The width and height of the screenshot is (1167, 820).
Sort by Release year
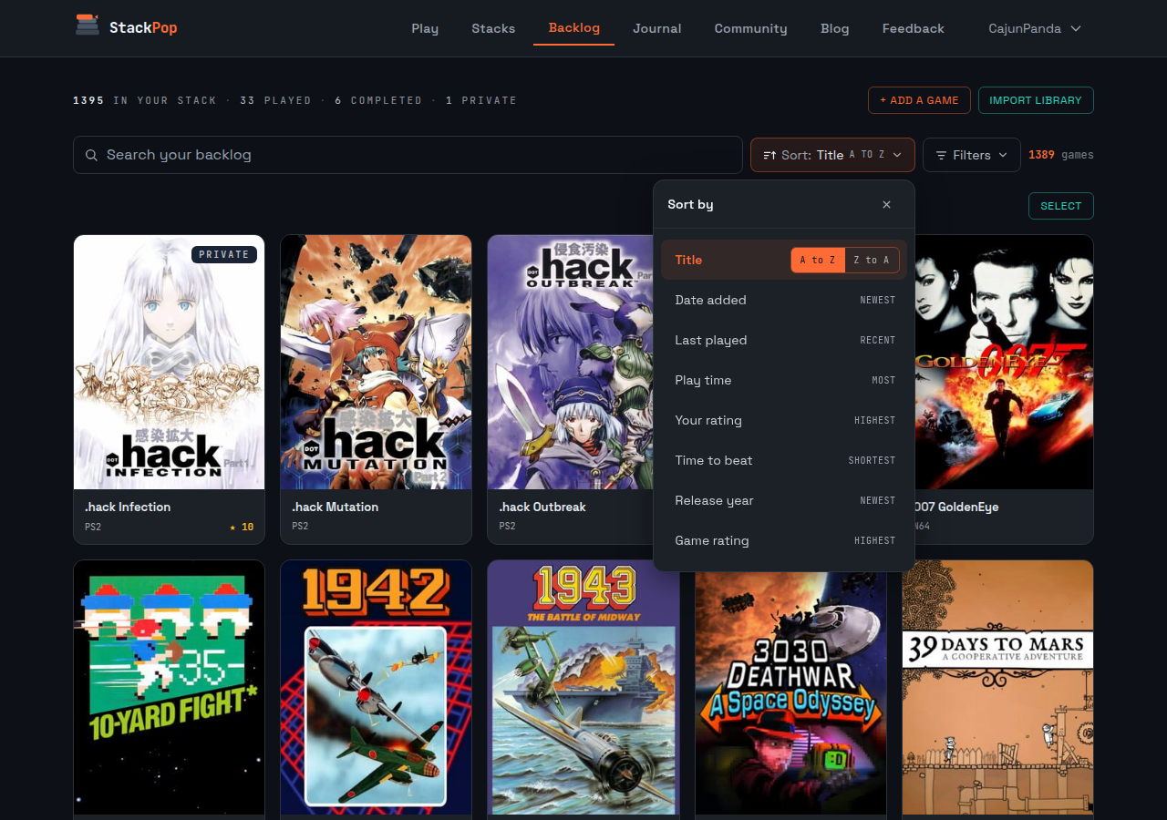tap(784, 501)
